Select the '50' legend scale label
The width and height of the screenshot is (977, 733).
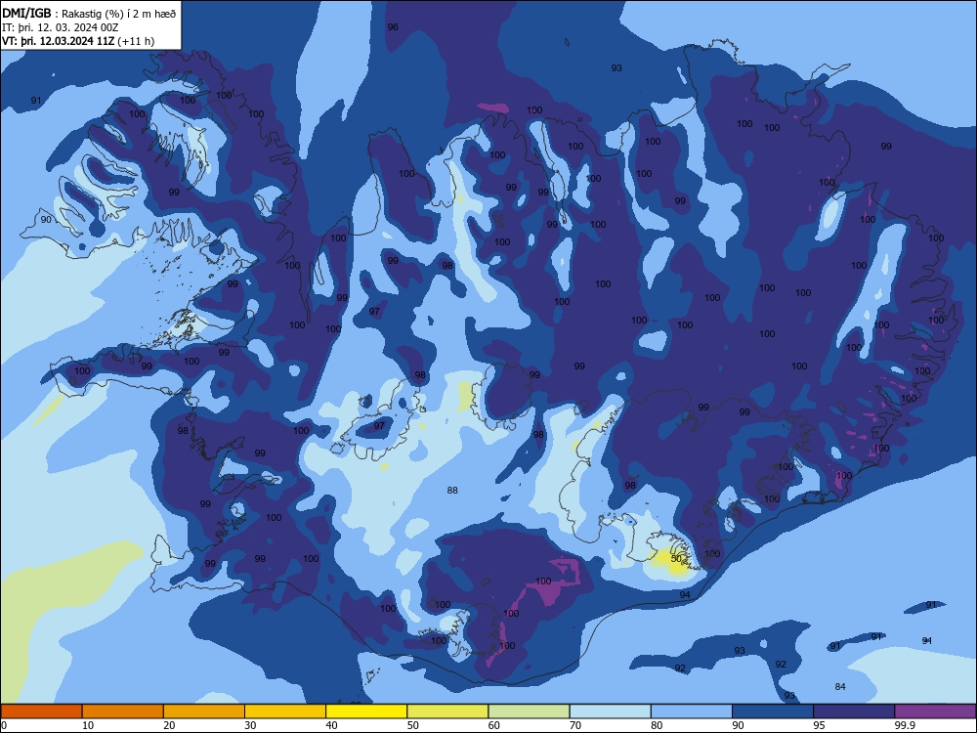[412, 725]
